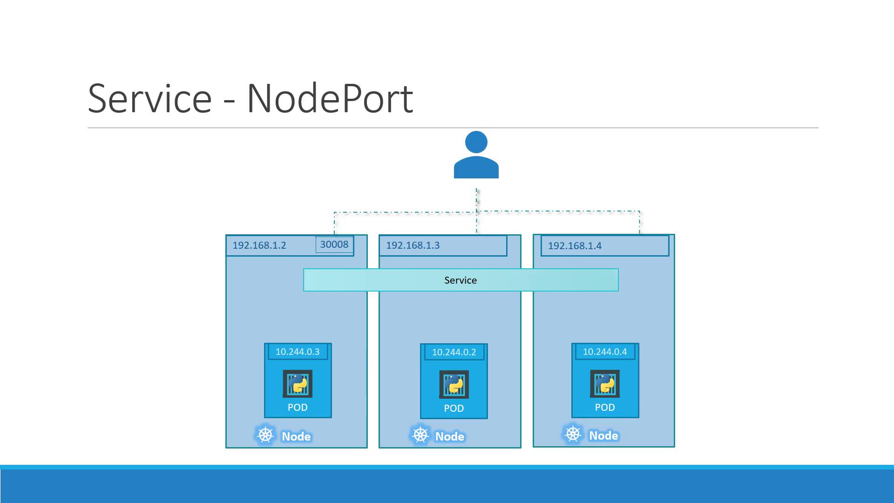Viewport: 894px width, 503px height.
Task: Select the Service spanning all nodes
Action: point(460,280)
